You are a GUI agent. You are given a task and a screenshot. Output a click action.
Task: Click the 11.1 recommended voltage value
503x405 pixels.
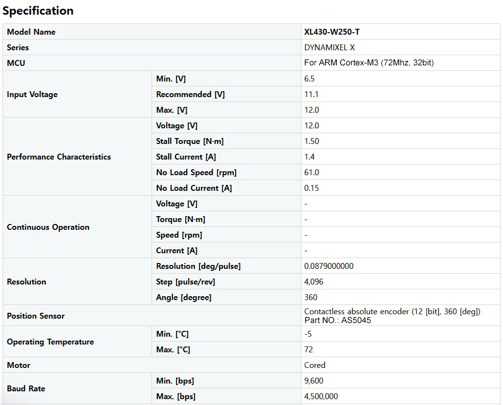click(x=311, y=94)
